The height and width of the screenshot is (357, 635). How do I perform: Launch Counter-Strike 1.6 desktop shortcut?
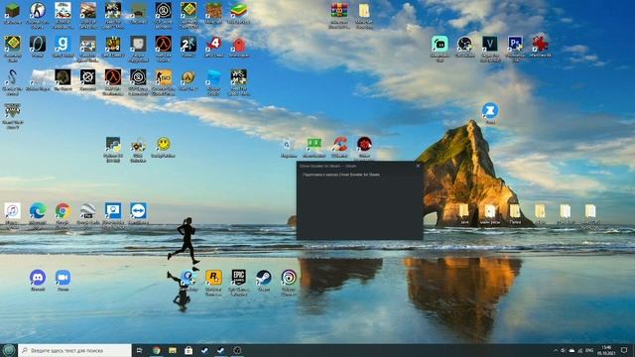pos(38,11)
